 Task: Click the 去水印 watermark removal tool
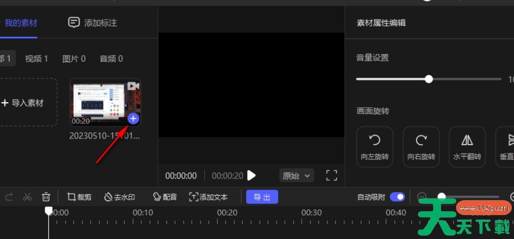click(119, 197)
